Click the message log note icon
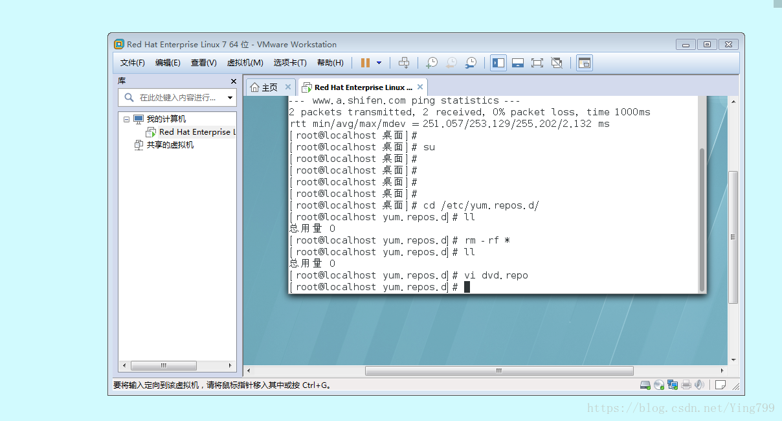The width and height of the screenshot is (782, 421). (720, 385)
